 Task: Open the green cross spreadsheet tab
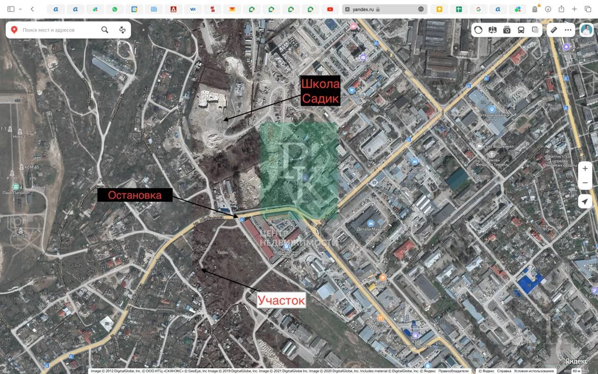[459, 9]
